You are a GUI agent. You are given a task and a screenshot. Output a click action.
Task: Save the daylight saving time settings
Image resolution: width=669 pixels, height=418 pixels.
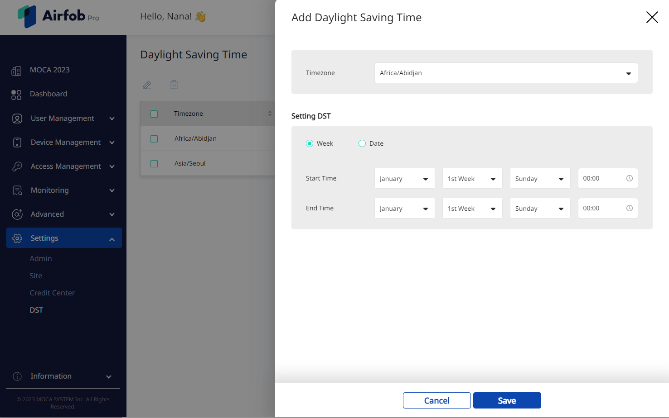[507, 400]
